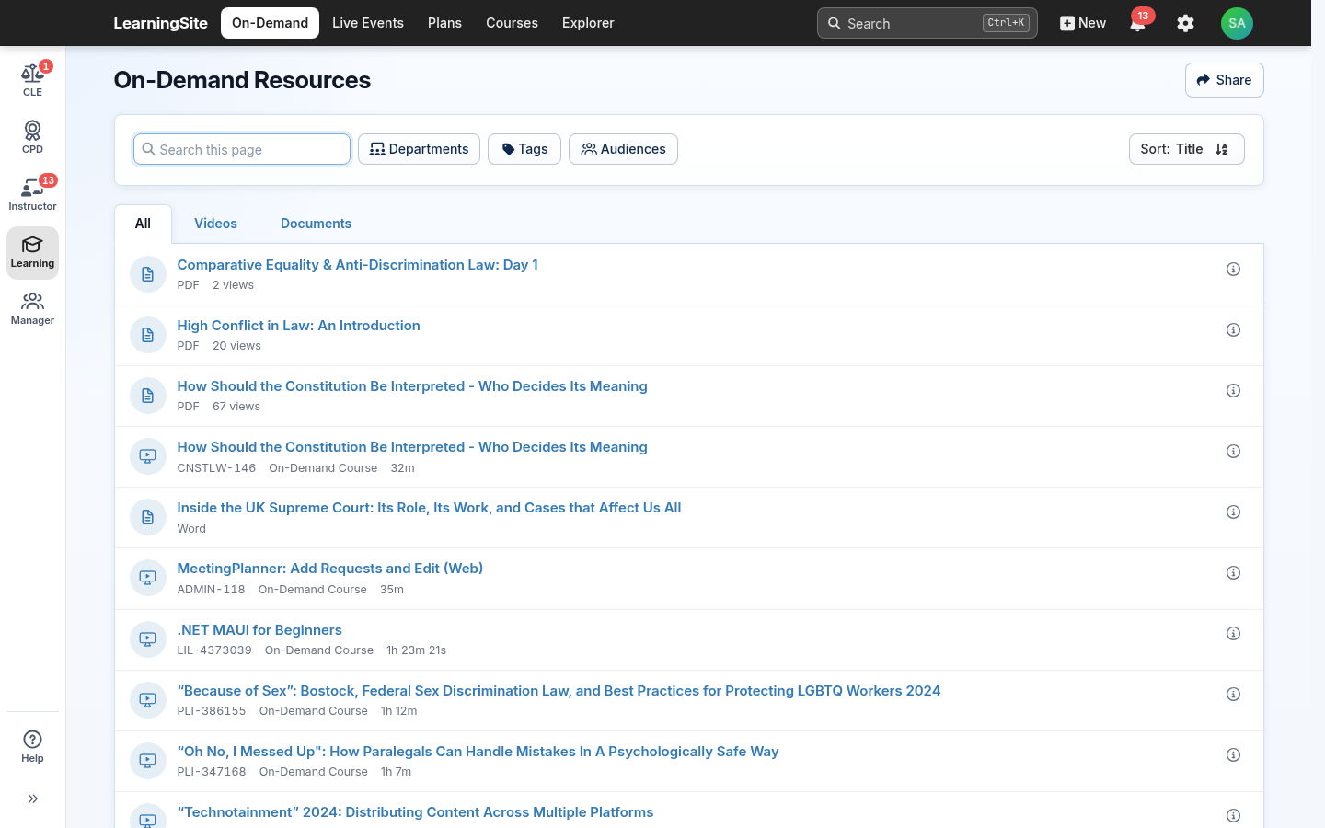
Task: Click video icon beside “Because of Sex” course
Action: pos(147,700)
